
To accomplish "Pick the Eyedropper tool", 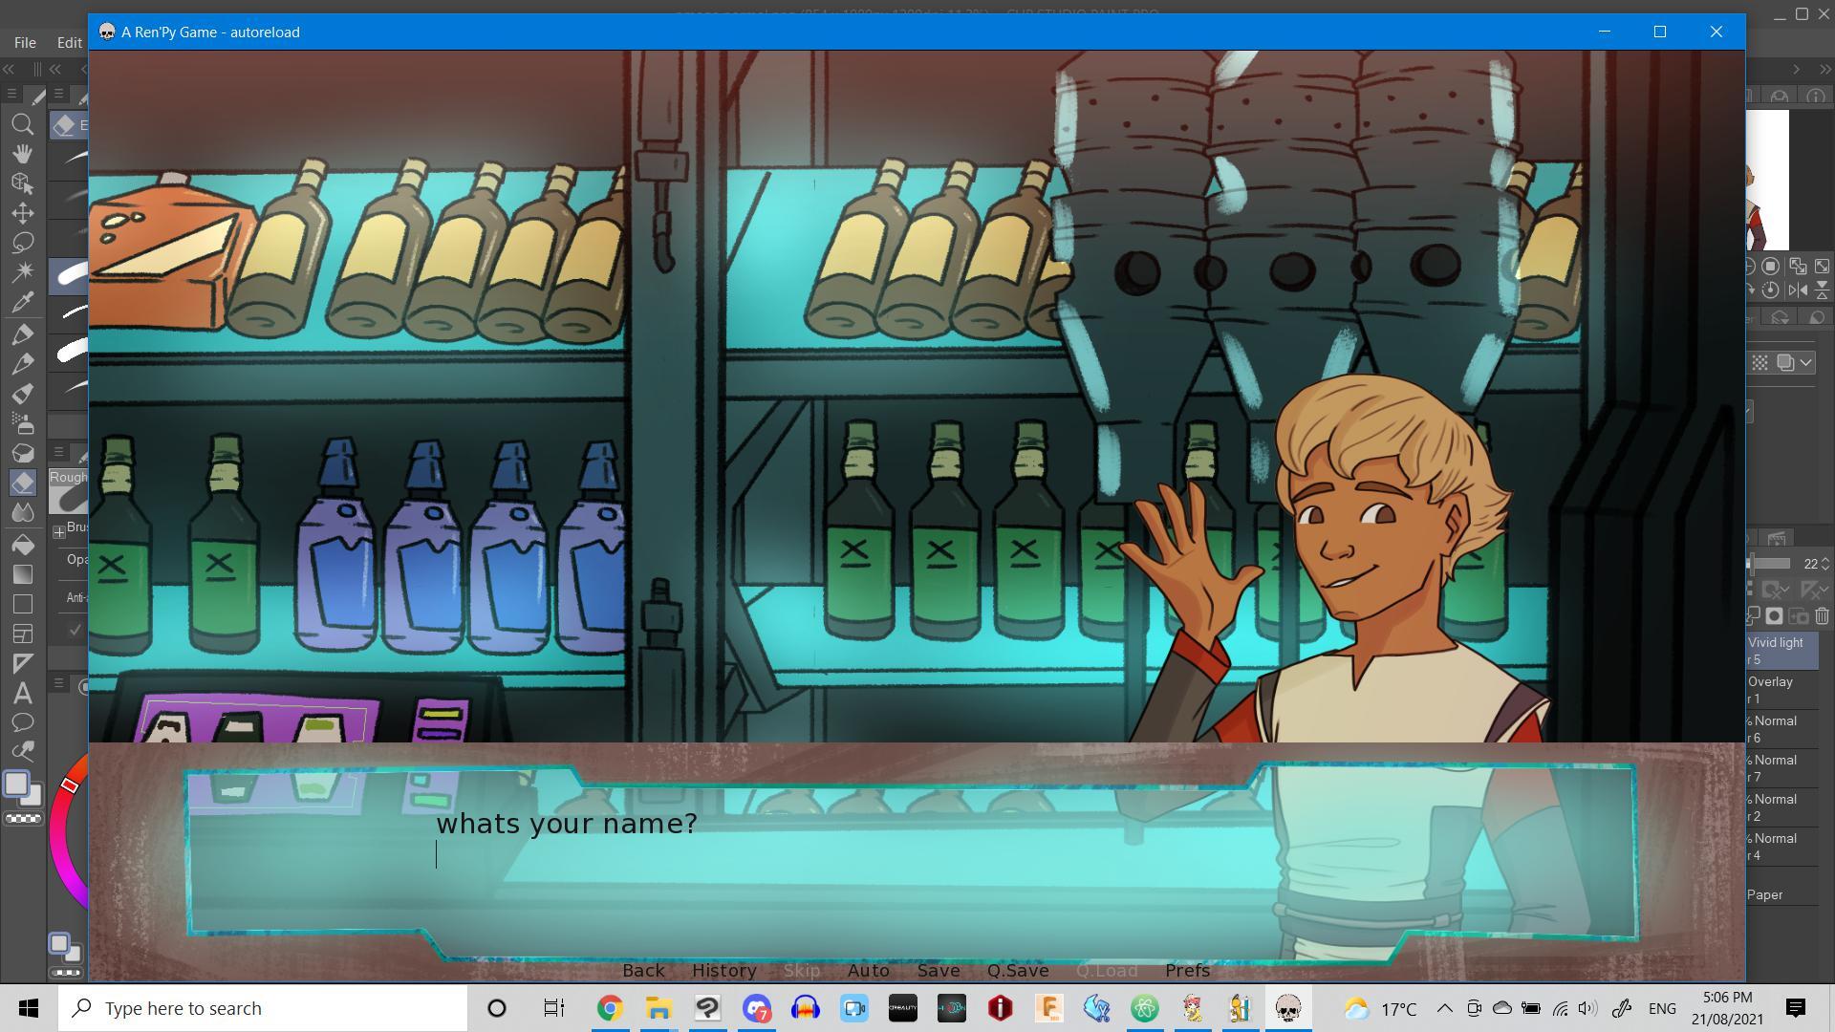I will pos(23,303).
